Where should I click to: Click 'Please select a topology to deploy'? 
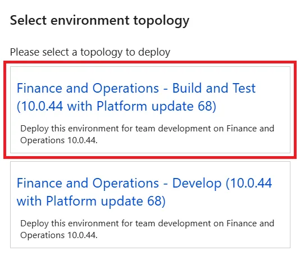pos(90,52)
